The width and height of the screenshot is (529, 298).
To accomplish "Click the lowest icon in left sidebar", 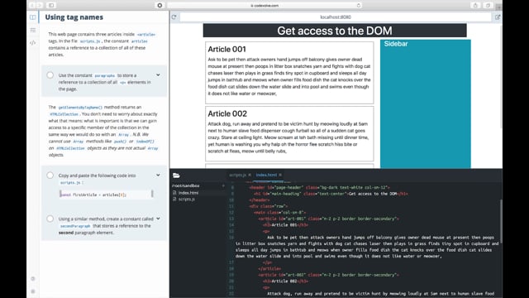I will [x=33, y=291].
